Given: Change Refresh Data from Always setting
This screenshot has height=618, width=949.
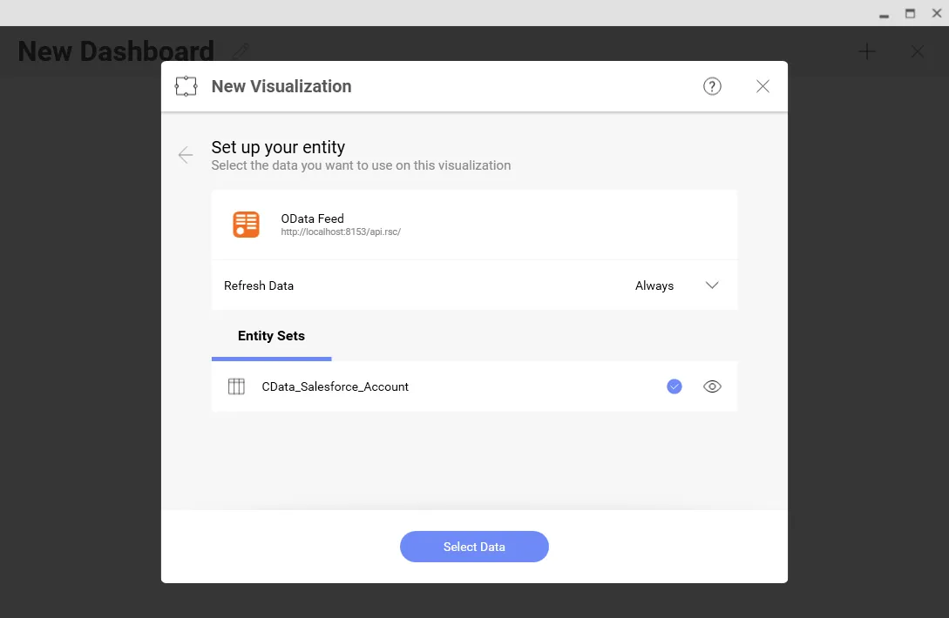Looking at the screenshot, I should click(654, 285).
